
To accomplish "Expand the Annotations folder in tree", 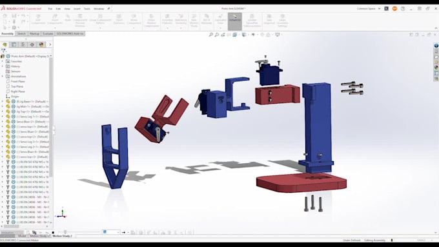I will [x=3, y=76].
